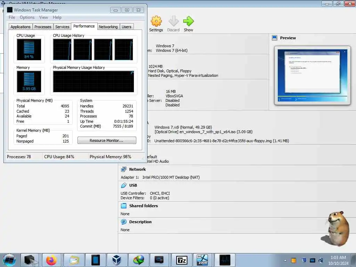Click the blue shield tray icon
This screenshot has width=356, height=267.
coord(304,260)
